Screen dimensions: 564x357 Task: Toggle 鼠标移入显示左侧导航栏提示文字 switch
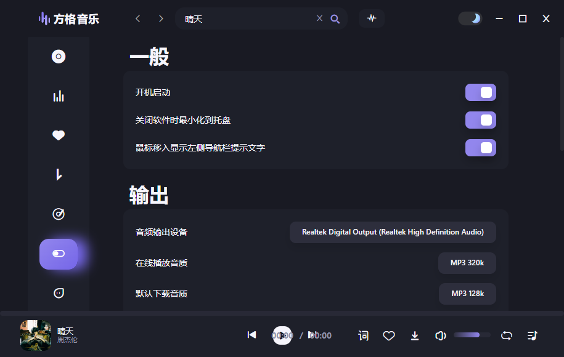481,148
